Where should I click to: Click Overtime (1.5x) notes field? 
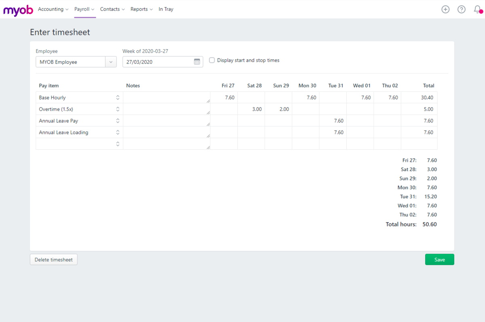coord(167,109)
